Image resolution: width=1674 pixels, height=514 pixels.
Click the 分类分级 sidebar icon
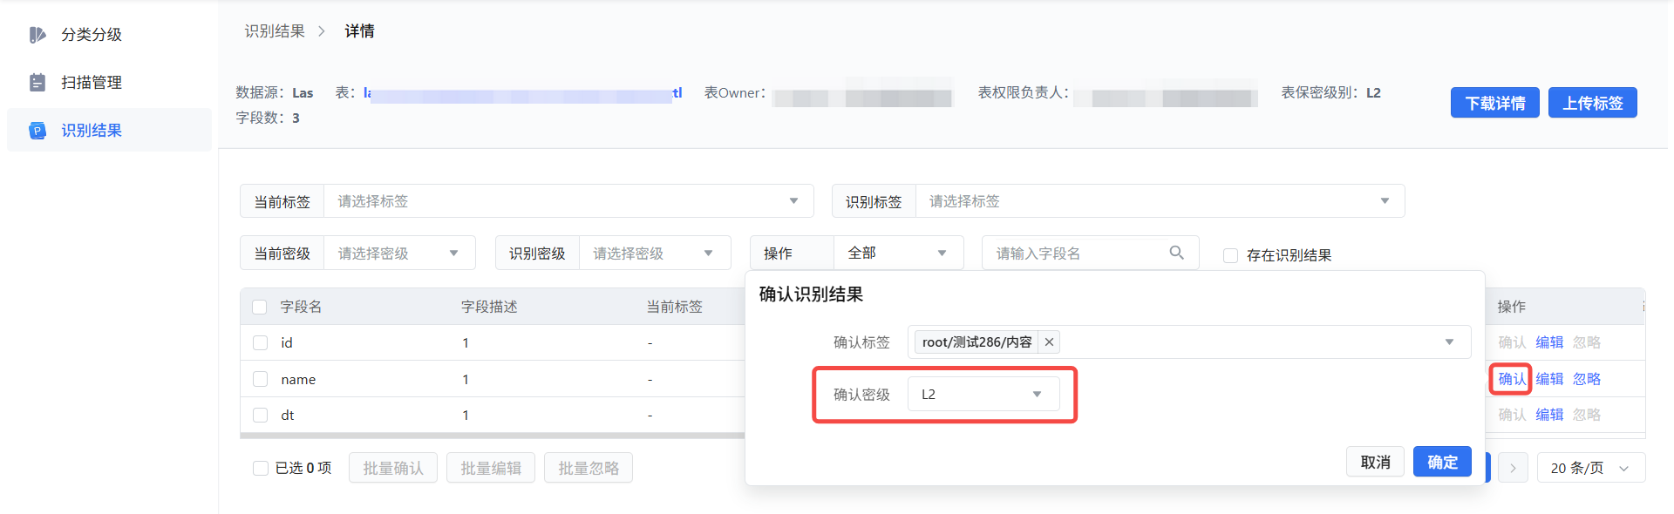coord(37,35)
